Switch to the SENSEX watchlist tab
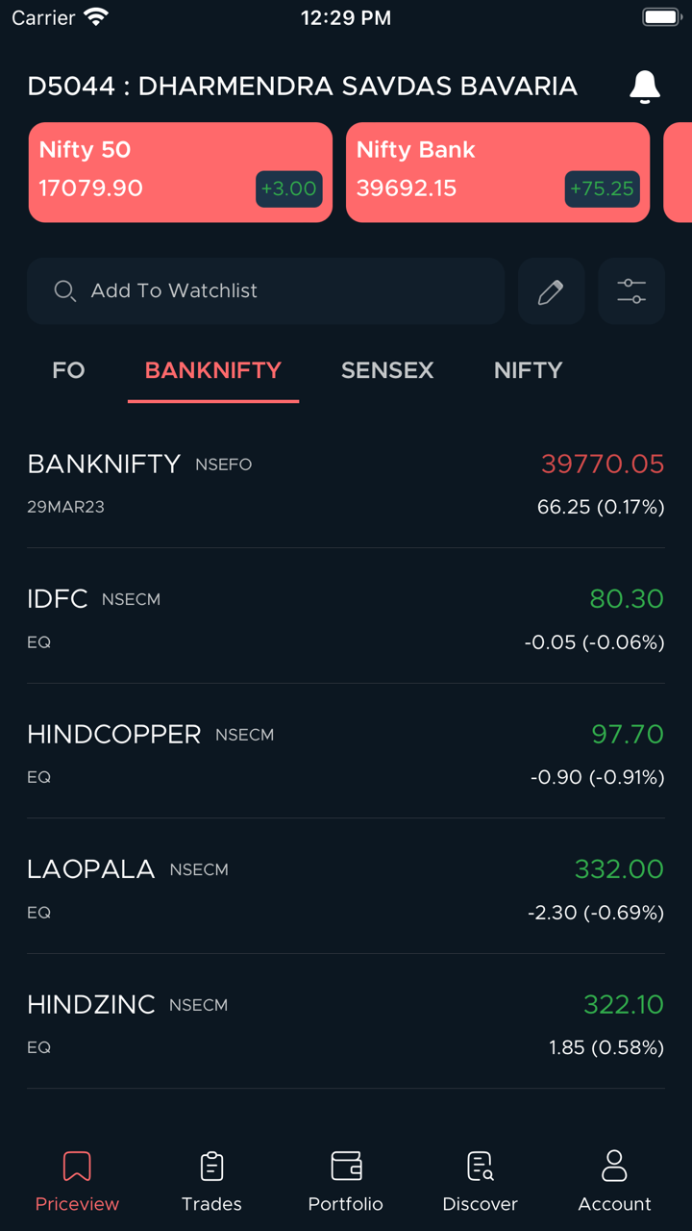Image resolution: width=692 pixels, height=1231 pixels. 387,370
